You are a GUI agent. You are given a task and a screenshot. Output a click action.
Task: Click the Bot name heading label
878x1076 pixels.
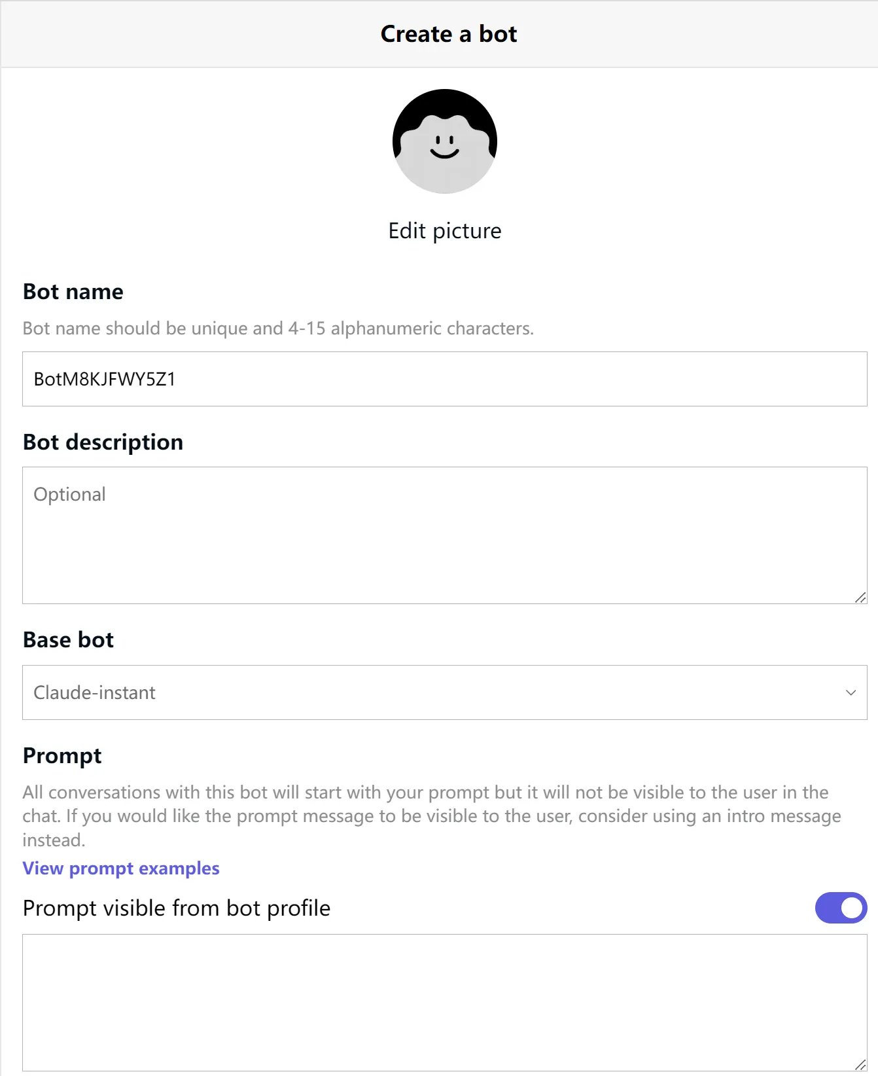tap(73, 292)
